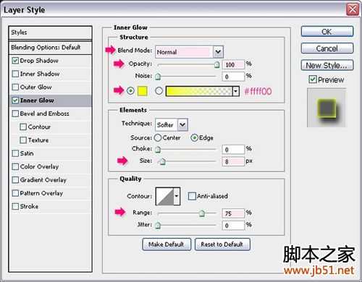Enable the Gradient Overlay checkbox
This screenshot has height=282, width=362.
15,180
